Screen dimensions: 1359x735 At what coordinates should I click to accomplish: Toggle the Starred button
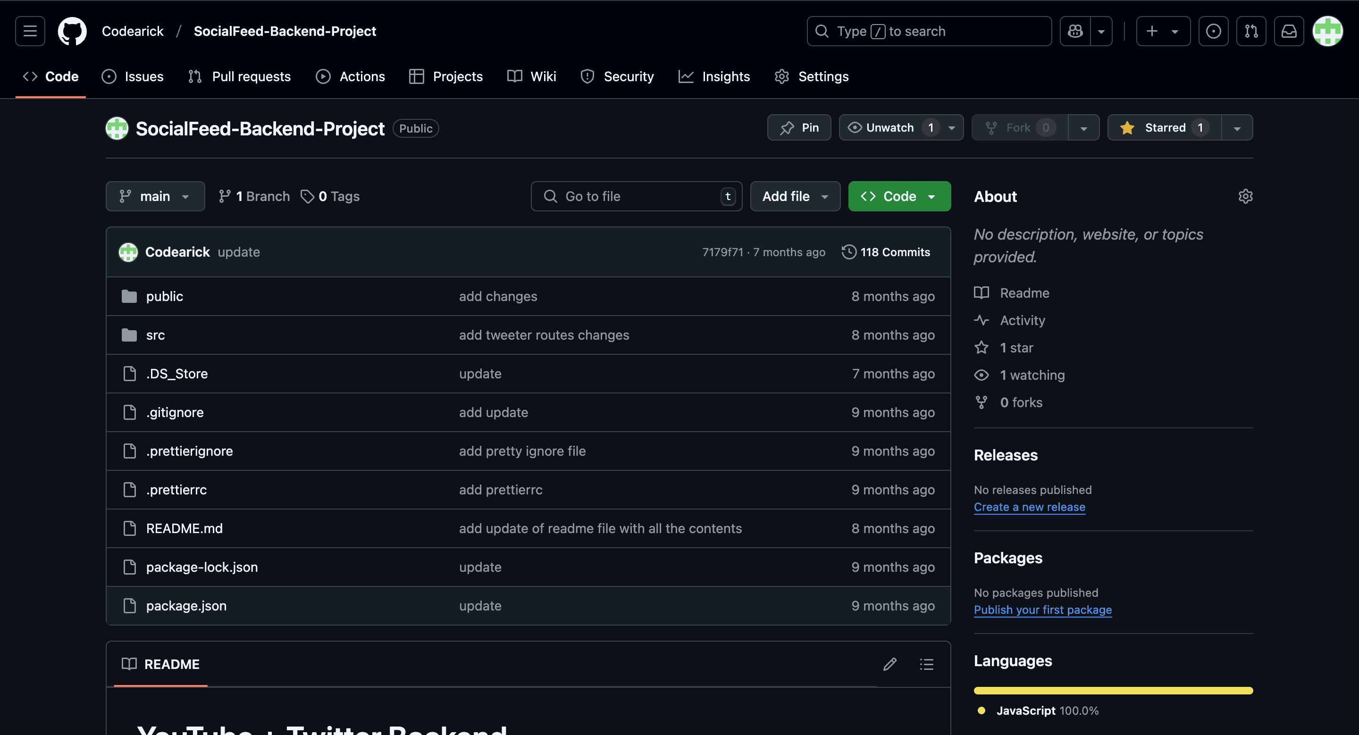(x=1165, y=127)
